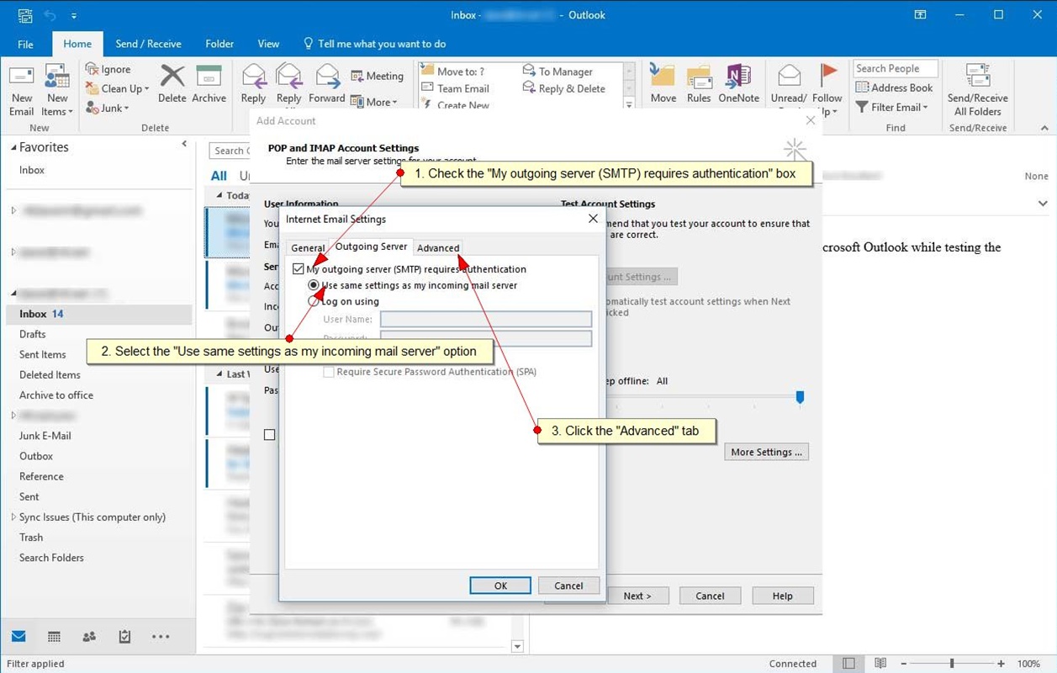Click OK in Internet Email Settings
Screen dimensions: 1057x673
(500, 586)
